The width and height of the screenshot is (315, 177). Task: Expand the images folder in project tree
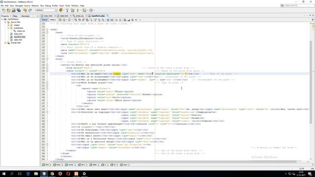8,25
